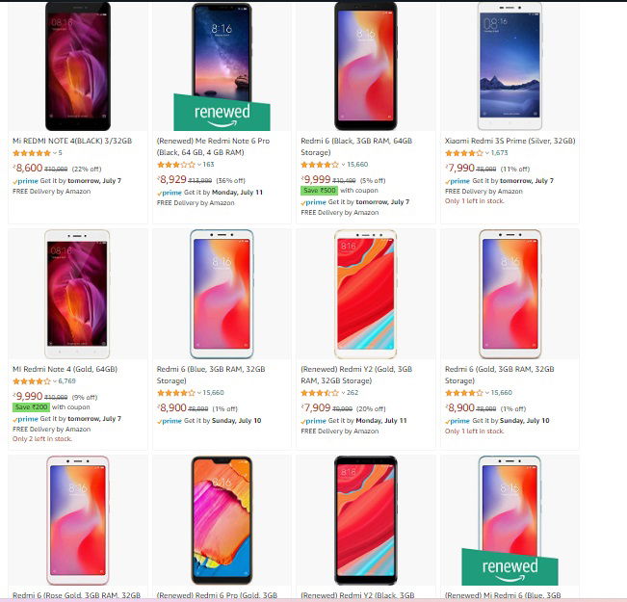The width and height of the screenshot is (627, 602).
Task: Click the Save ₹500 coupon badge
Action: point(318,191)
